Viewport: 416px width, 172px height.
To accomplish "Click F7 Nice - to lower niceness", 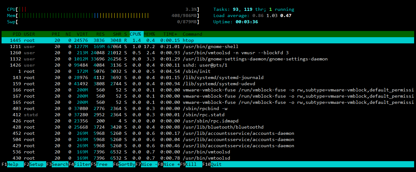I will [147, 164].
